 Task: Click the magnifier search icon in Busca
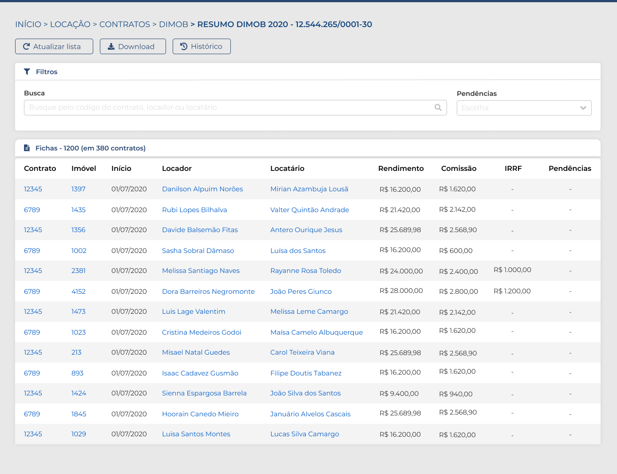(438, 107)
